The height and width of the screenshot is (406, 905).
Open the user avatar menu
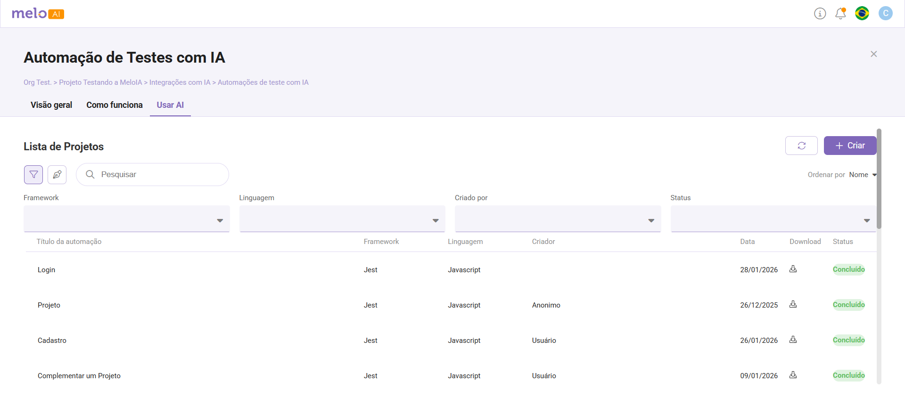(885, 14)
